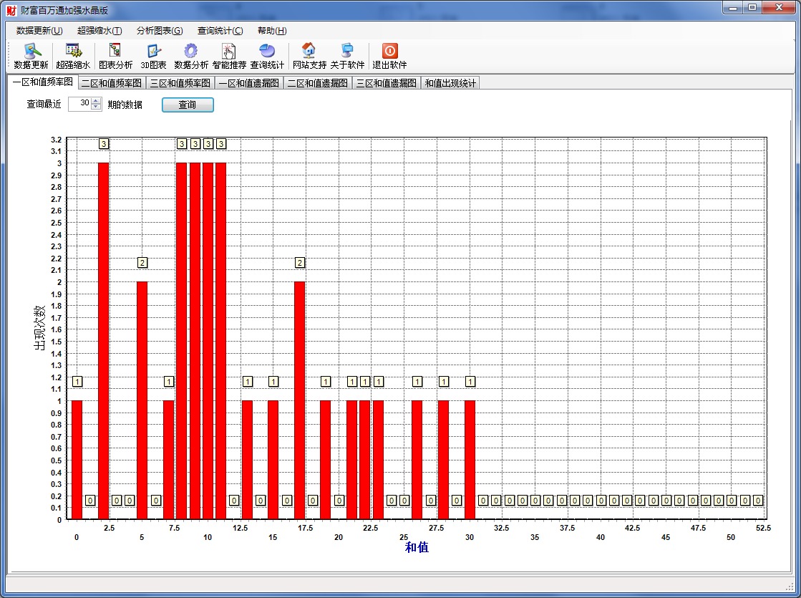Open 图表分析 from the toolbar
801x598 pixels.
click(115, 51)
